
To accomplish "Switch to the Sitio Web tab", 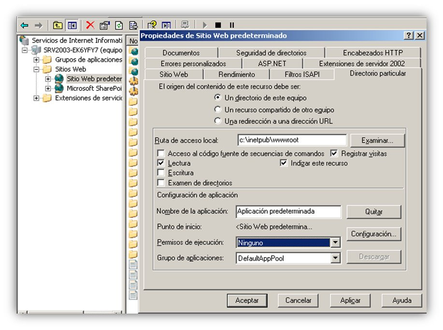I will [x=174, y=74].
